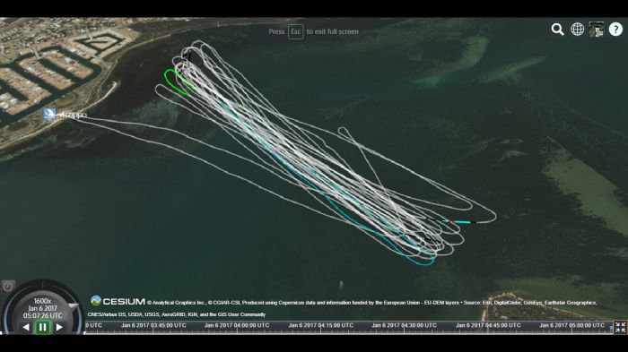Screen dimensions: 628x352
Task: Jump timeline to Jan 6 2017 05:00:00 UTC
Action: click(571, 326)
